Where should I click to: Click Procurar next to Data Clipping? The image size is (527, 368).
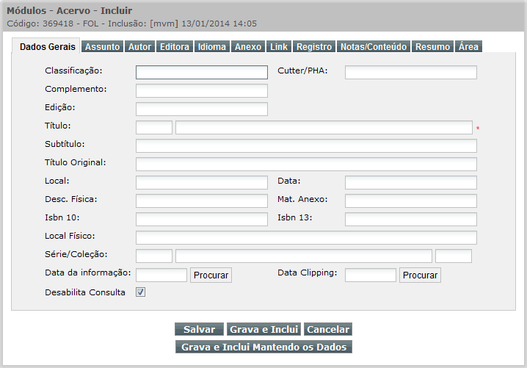[x=420, y=275]
